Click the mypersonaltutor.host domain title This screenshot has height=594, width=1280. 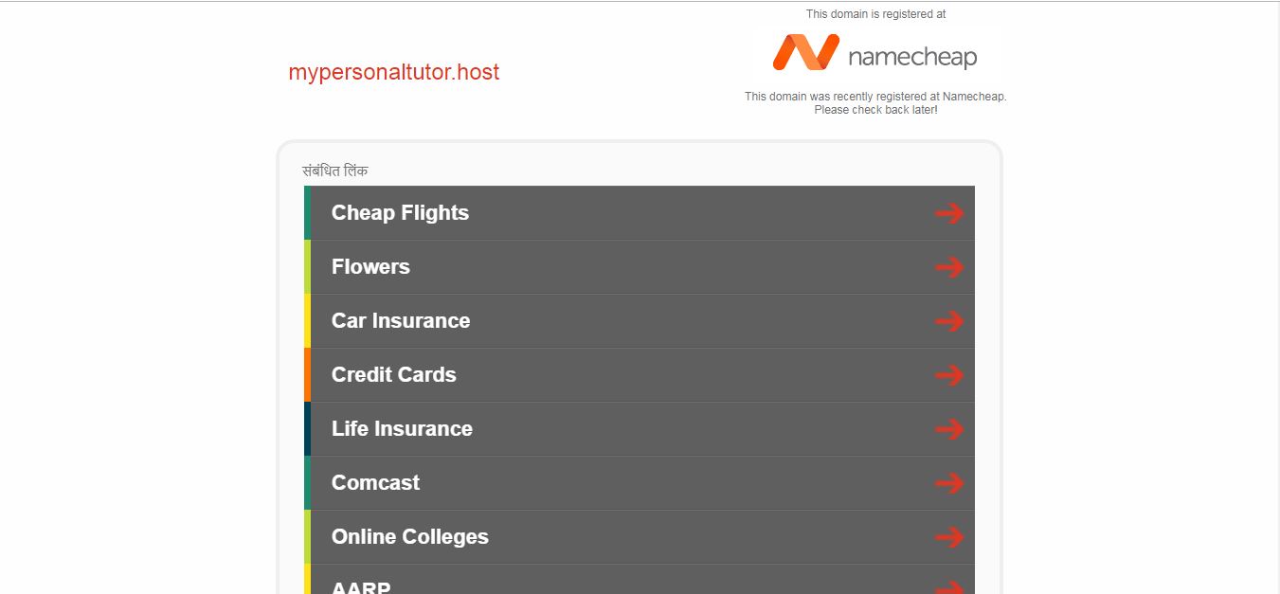pos(394,72)
